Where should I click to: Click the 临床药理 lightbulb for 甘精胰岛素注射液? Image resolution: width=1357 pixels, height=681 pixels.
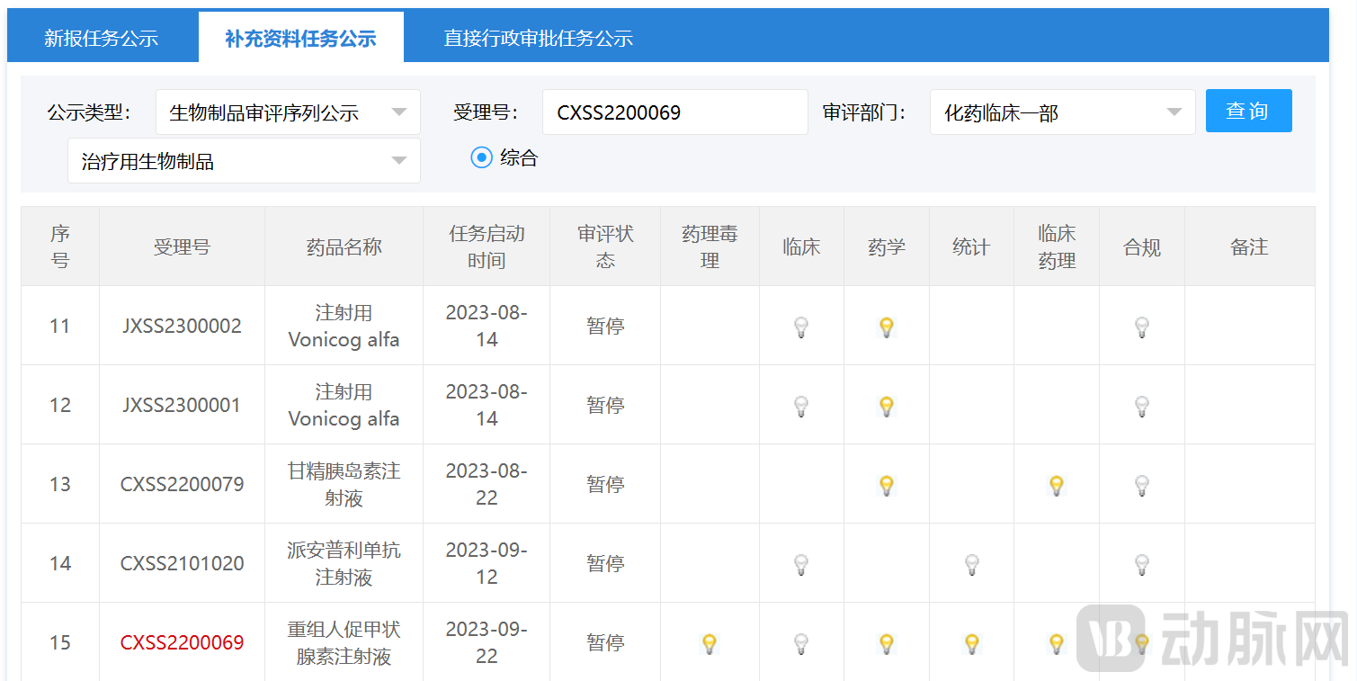tap(1056, 485)
